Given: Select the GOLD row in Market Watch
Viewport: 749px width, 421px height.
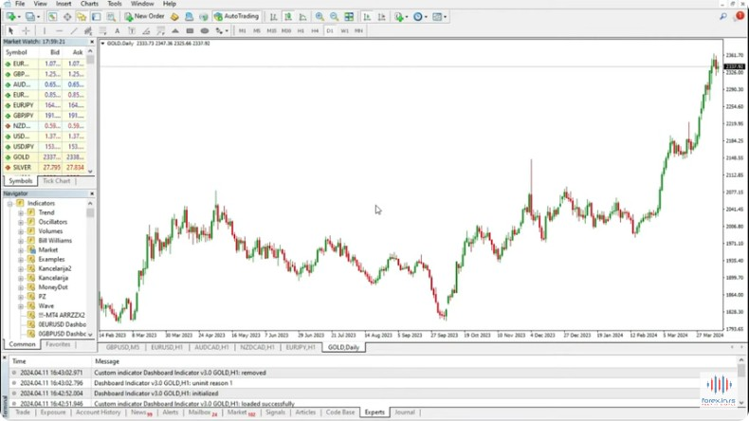Looking at the screenshot, I should click(x=45, y=157).
